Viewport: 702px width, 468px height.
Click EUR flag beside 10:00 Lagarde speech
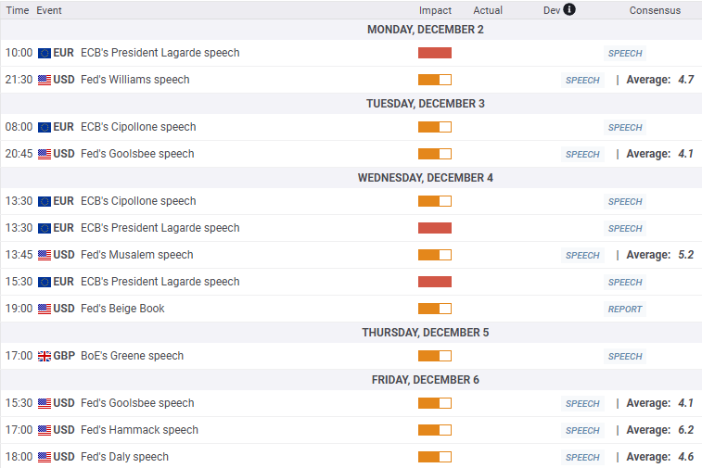point(45,54)
